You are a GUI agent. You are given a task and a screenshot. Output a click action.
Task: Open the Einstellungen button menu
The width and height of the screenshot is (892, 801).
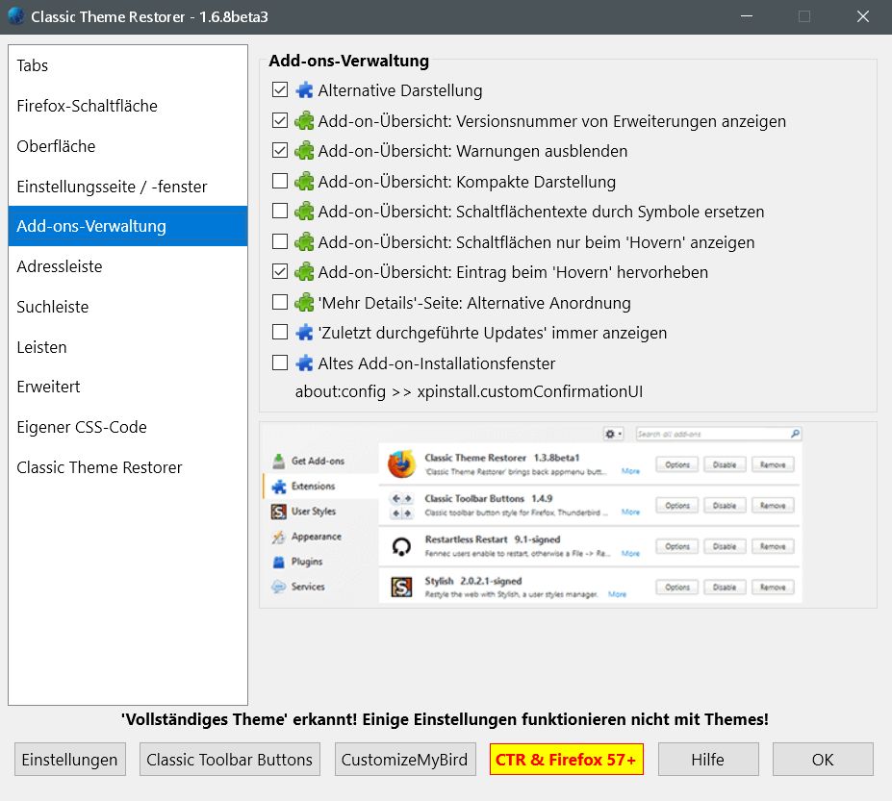point(70,760)
